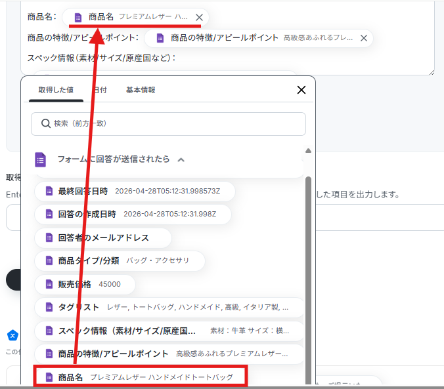The width and height of the screenshot is (444, 389).
Task: Select the 商品名 value item
Action: [x=141, y=377]
